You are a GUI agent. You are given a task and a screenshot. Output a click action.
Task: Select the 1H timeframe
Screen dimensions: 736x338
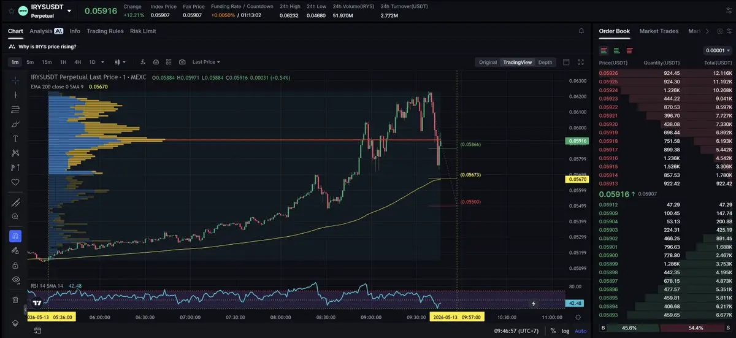pyautogui.click(x=63, y=62)
